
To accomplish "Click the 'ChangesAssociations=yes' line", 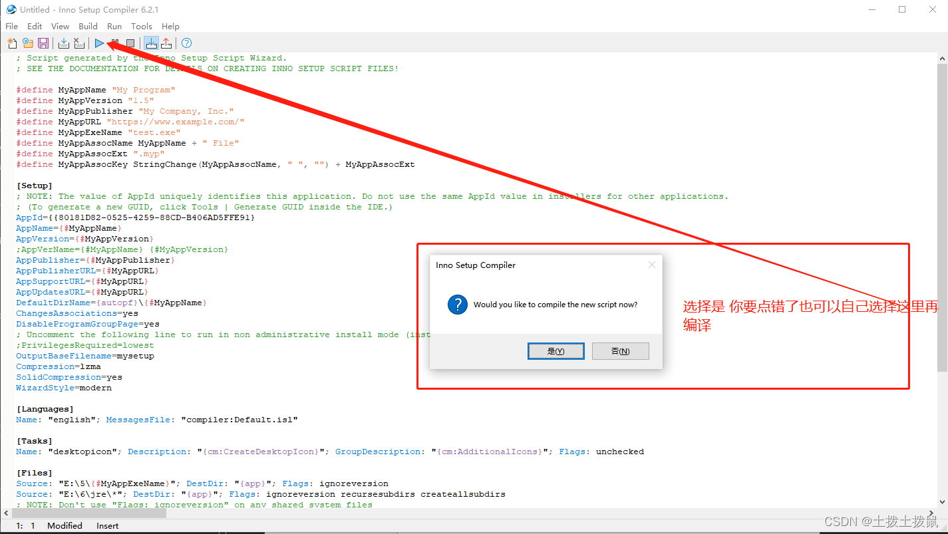I will (77, 313).
